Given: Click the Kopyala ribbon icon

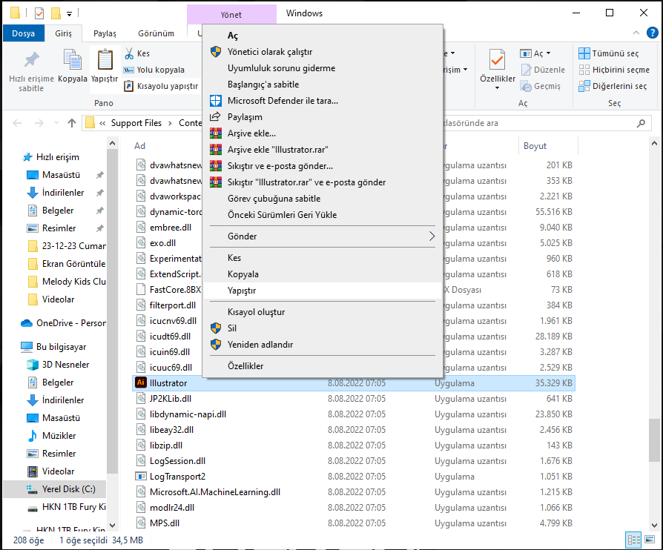Looking at the screenshot, I should pos(72,59).
